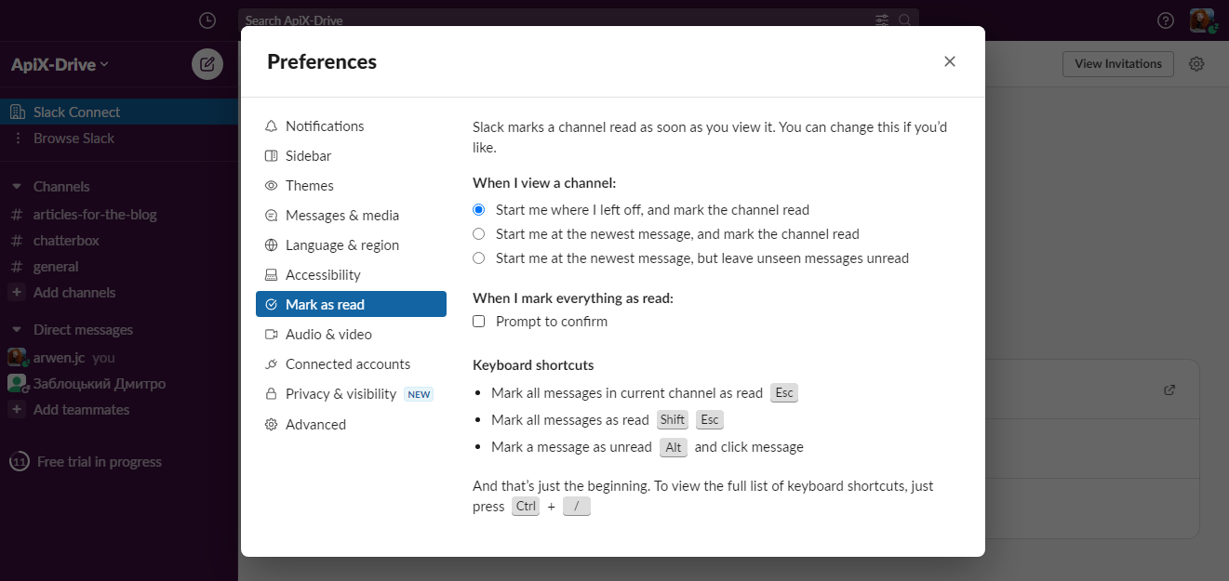The image size is (1229, 581).
Task: Open Audio & video preferences
Action: [x=351, y=334]
